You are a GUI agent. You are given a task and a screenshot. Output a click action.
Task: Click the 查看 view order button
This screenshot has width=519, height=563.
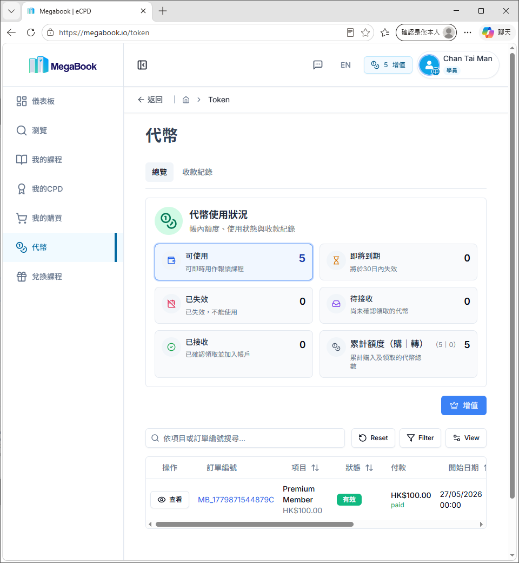[170, 500]
